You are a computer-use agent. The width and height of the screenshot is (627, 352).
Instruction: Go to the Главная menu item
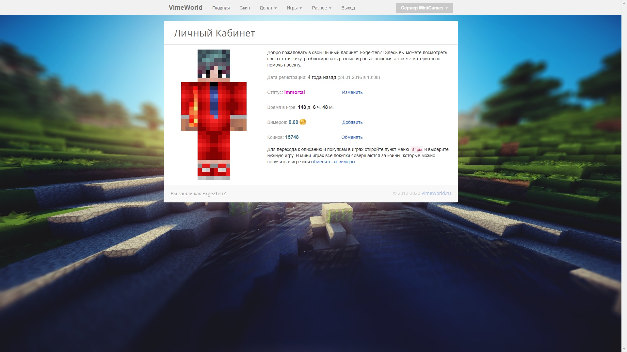221,8
